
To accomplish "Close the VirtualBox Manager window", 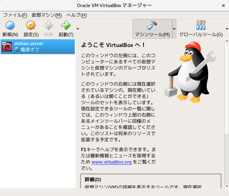I will (x=223, y=6).
